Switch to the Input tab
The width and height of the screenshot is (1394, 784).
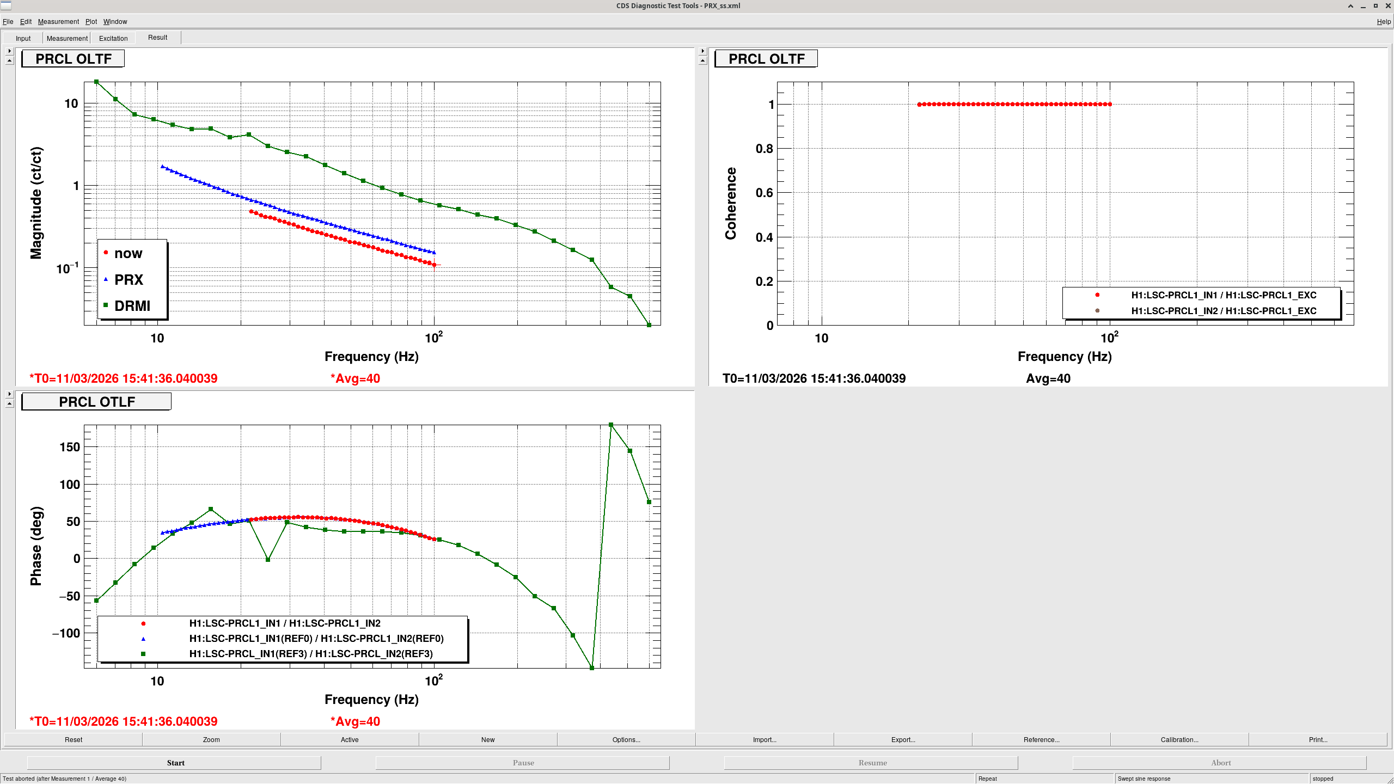pos(23,38)
